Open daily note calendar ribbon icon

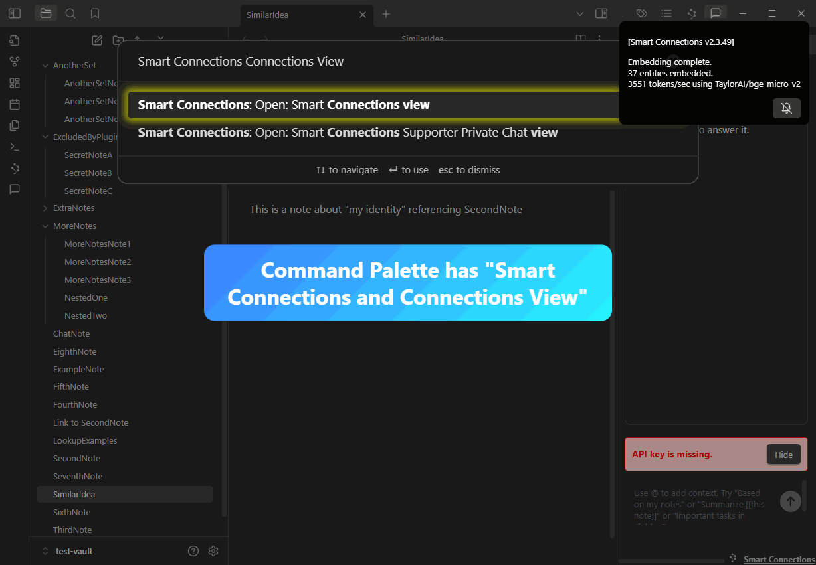pyautogui.click(x=15, y=104)
